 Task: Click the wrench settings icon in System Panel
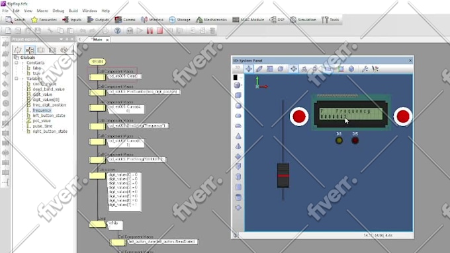click(x=365, y=69)
